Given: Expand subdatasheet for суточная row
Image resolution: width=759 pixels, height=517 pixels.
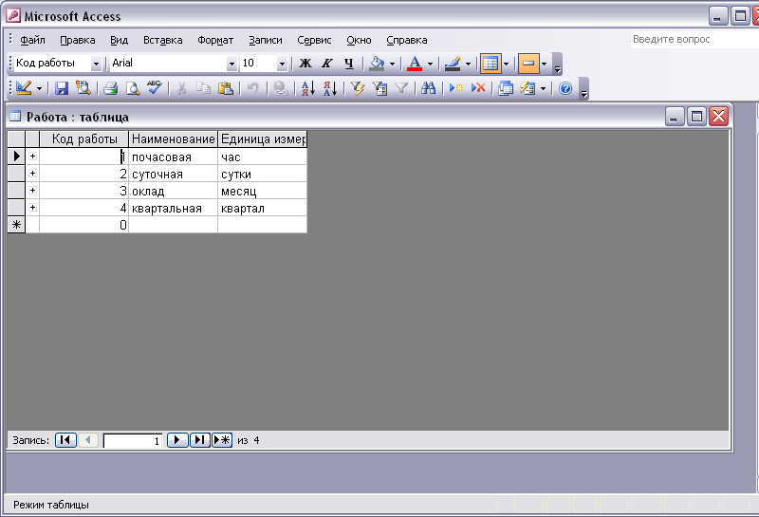Looking at the screenshot, I should (32, 174).
